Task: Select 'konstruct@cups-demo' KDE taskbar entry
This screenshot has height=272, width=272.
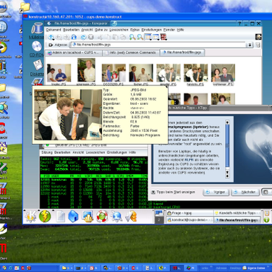Action: [190, 220]
